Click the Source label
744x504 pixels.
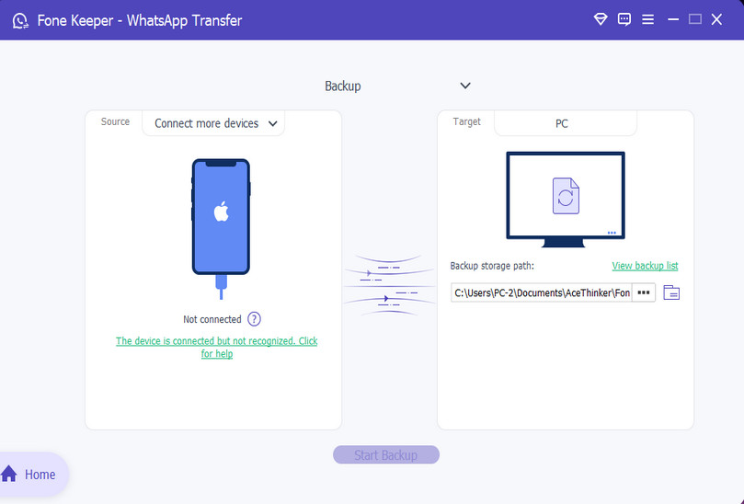tap(115, 122)
